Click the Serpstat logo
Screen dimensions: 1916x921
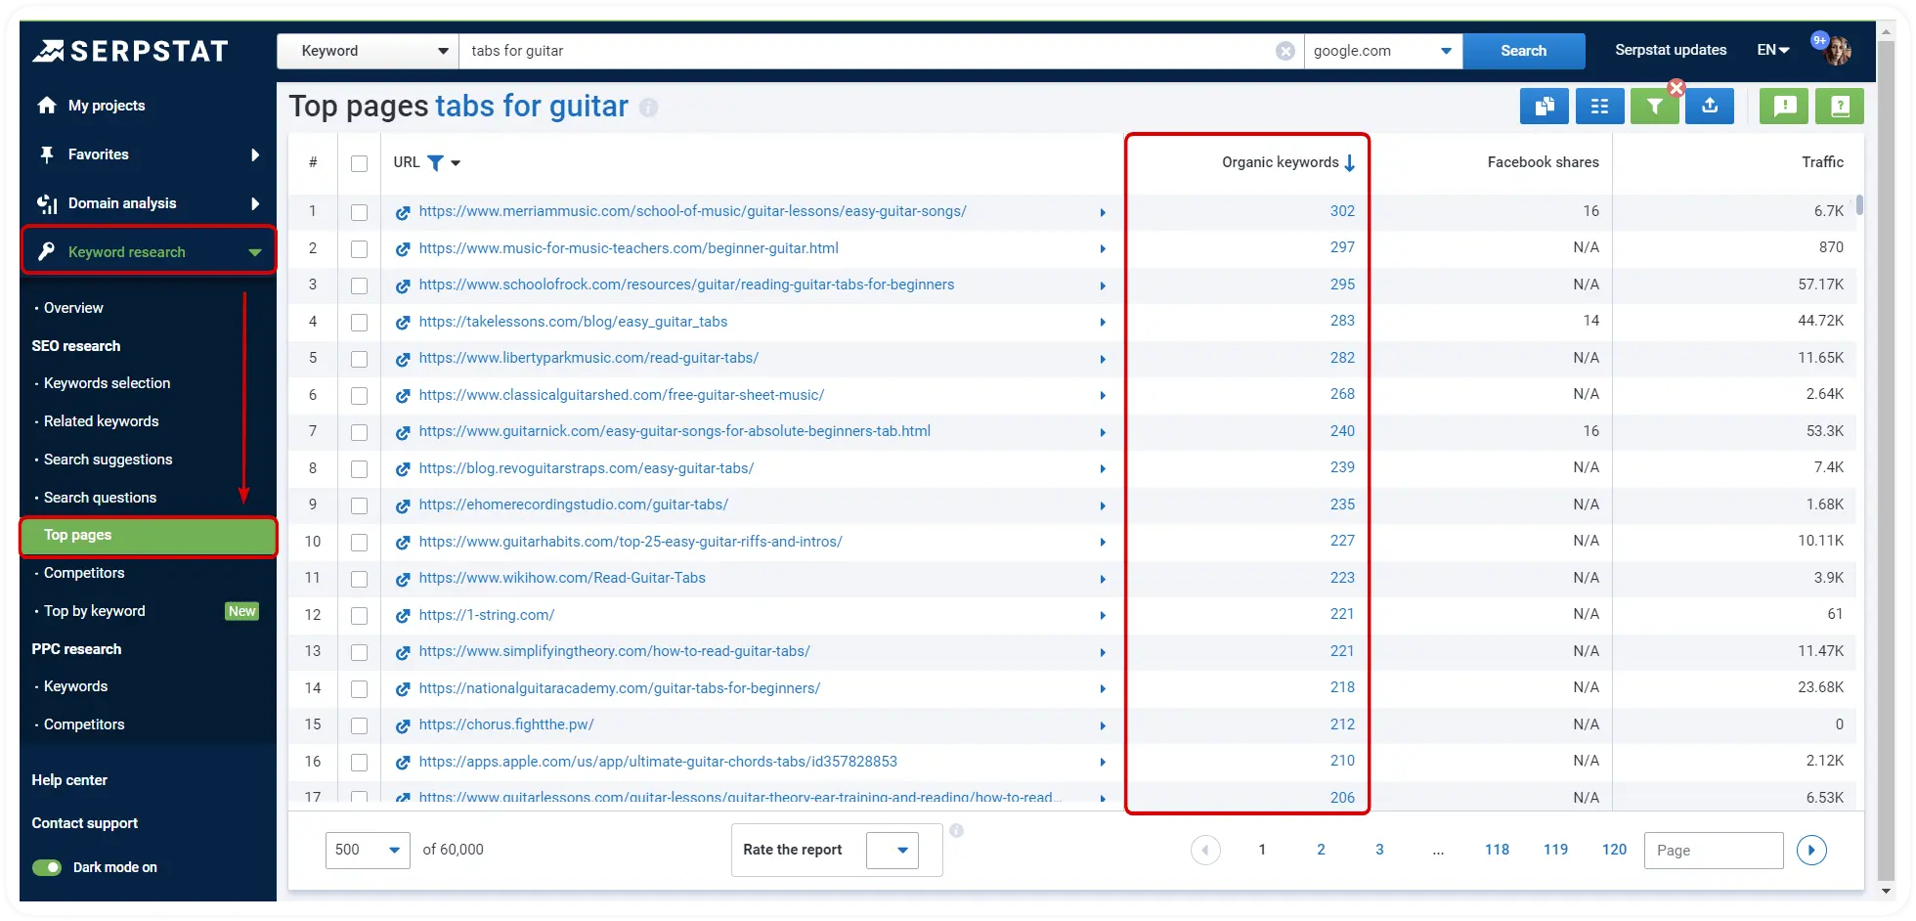(134, 50)
